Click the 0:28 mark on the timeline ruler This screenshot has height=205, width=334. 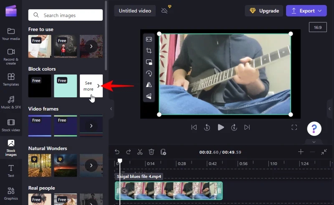point(182,163)
